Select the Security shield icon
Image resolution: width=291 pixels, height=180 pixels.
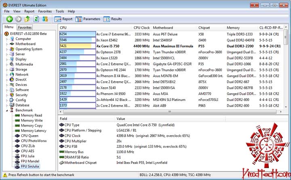(x=12, y=95)
